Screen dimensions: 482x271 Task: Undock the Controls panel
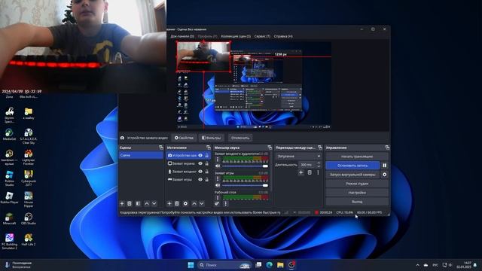[386, 148]
